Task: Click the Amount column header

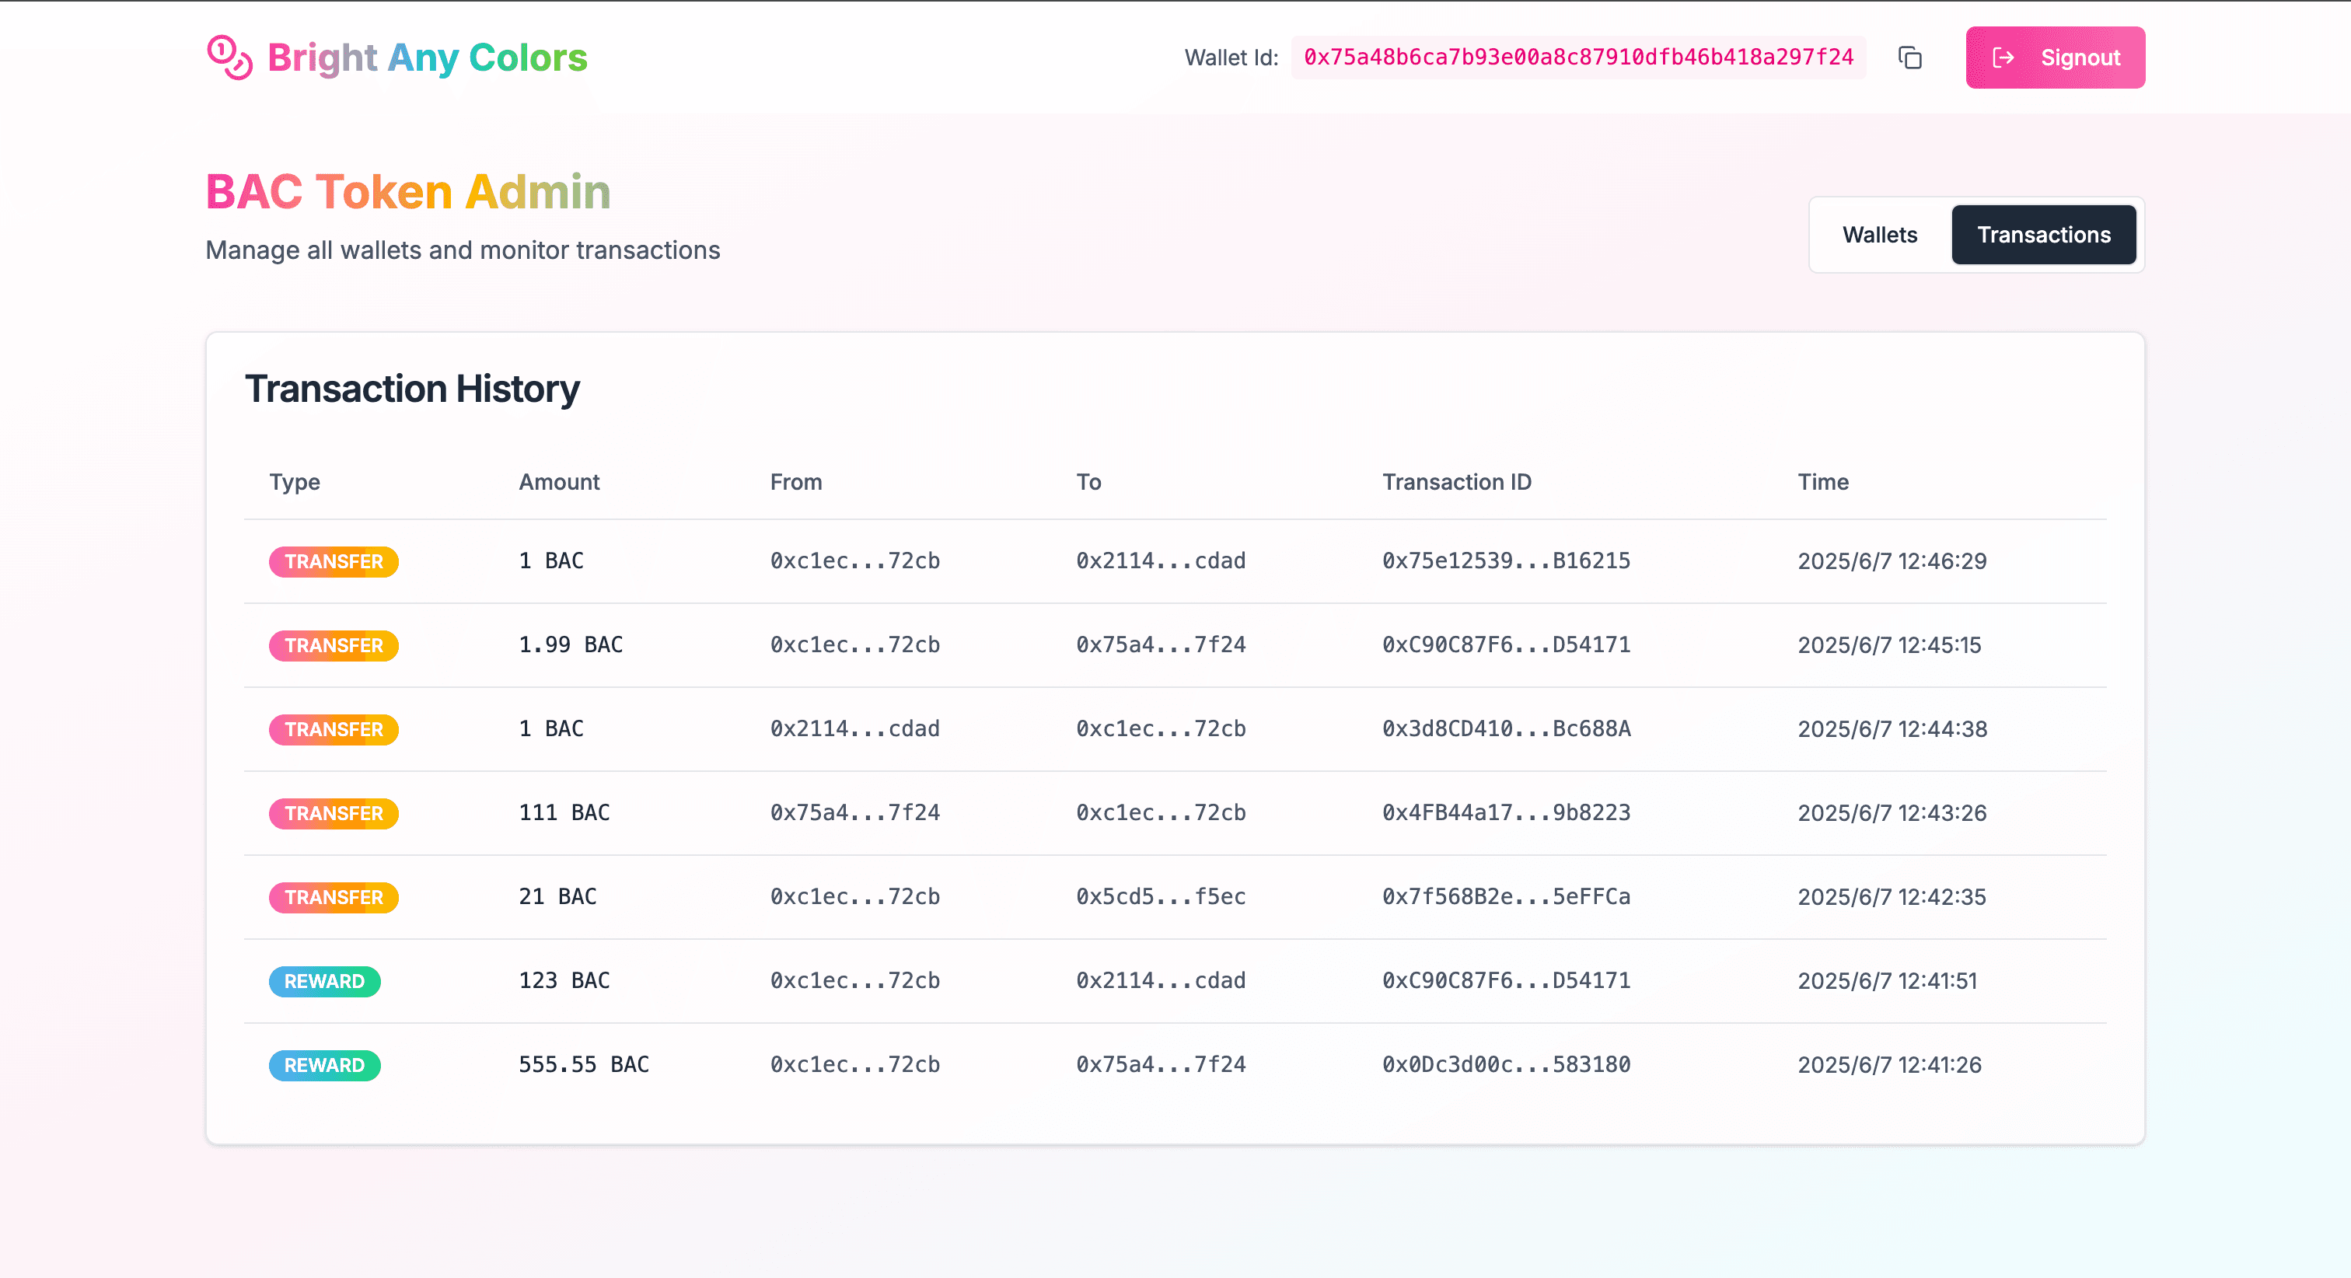Action: coord(558,482)
